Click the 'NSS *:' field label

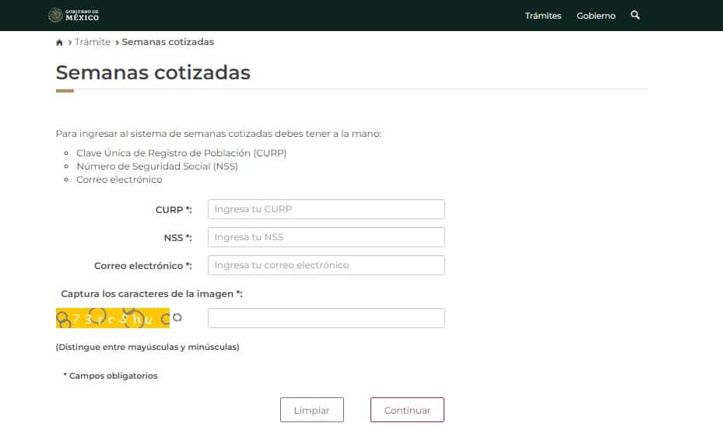[x=177, y=238]
